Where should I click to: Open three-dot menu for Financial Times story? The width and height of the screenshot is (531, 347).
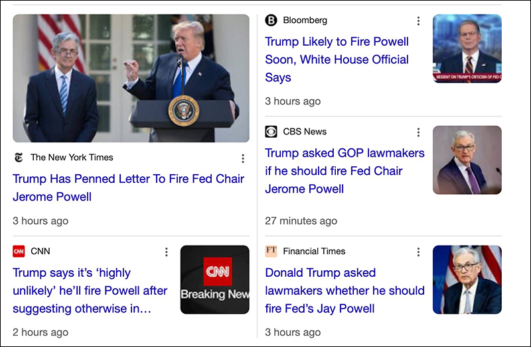[x=418, y=252]
